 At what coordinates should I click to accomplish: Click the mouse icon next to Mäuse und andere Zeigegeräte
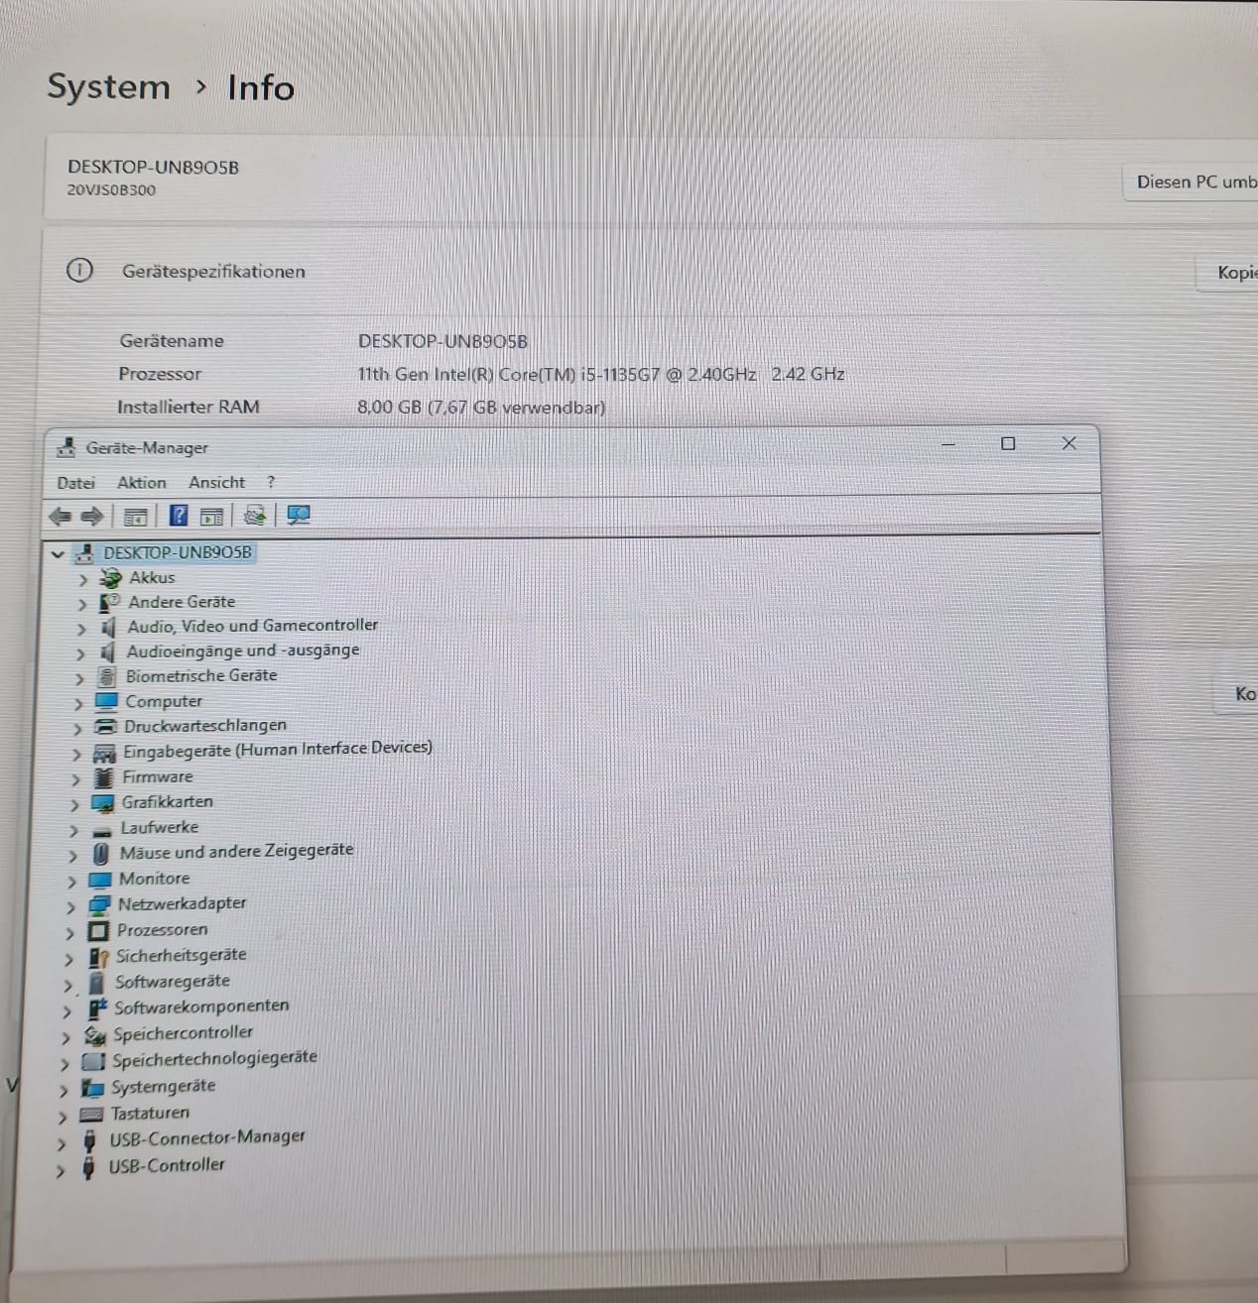pyautogui.click(x=100, y=853)
